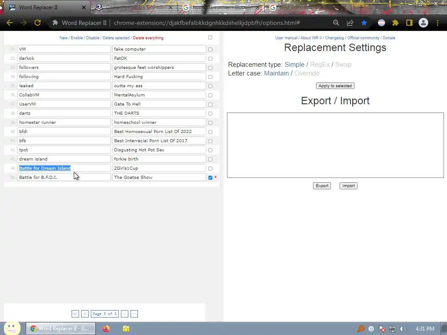Click the New link above the list
The height and width of the screenshot is (335, 447).
(x=63, y=38)
